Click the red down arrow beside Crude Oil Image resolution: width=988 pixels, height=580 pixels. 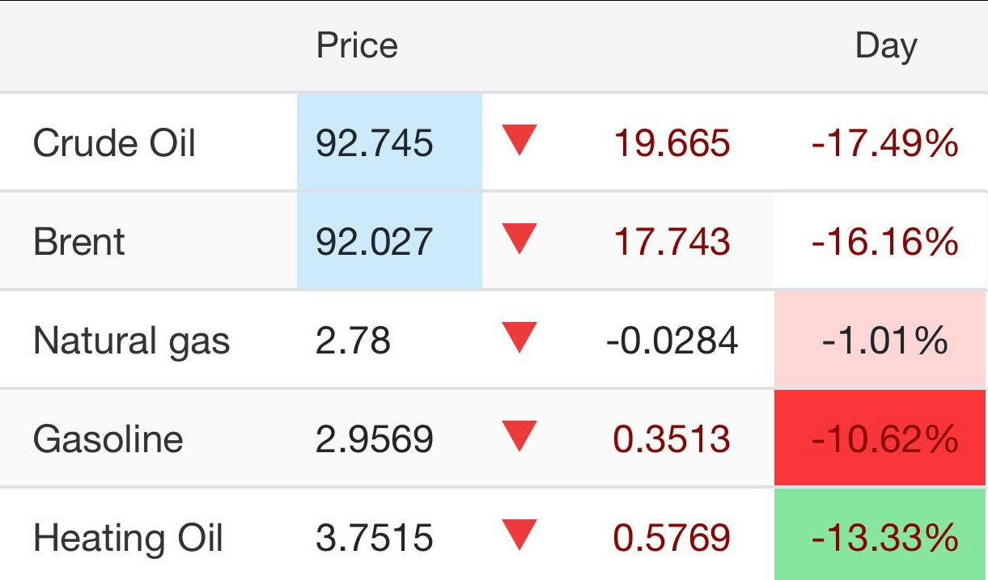[519, 142]
